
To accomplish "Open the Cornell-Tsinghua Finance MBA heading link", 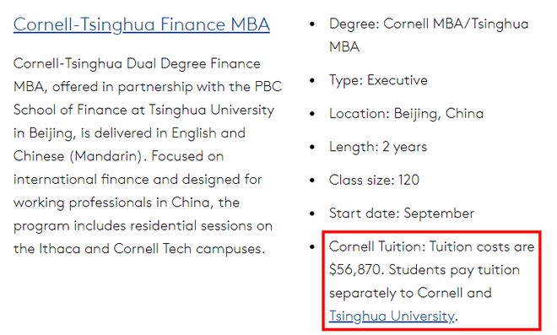I will (142, 24).
